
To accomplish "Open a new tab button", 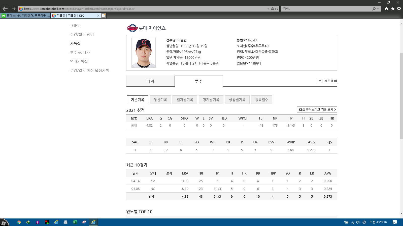I will tap(104, 16).
